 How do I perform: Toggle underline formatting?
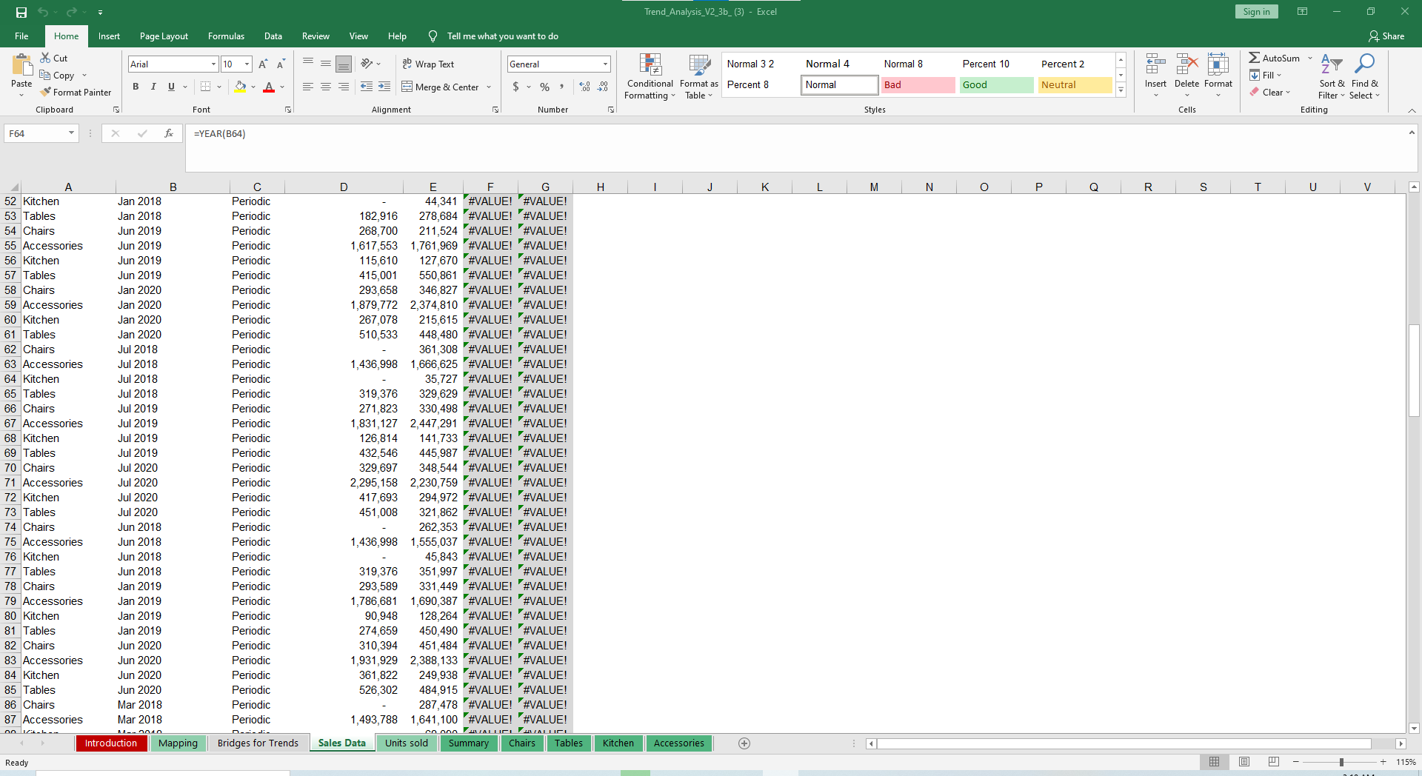pos(171,87)
